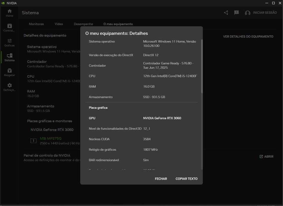
Task: Click the '1807 MHz' clock value
Action: (x=151, y=149)
